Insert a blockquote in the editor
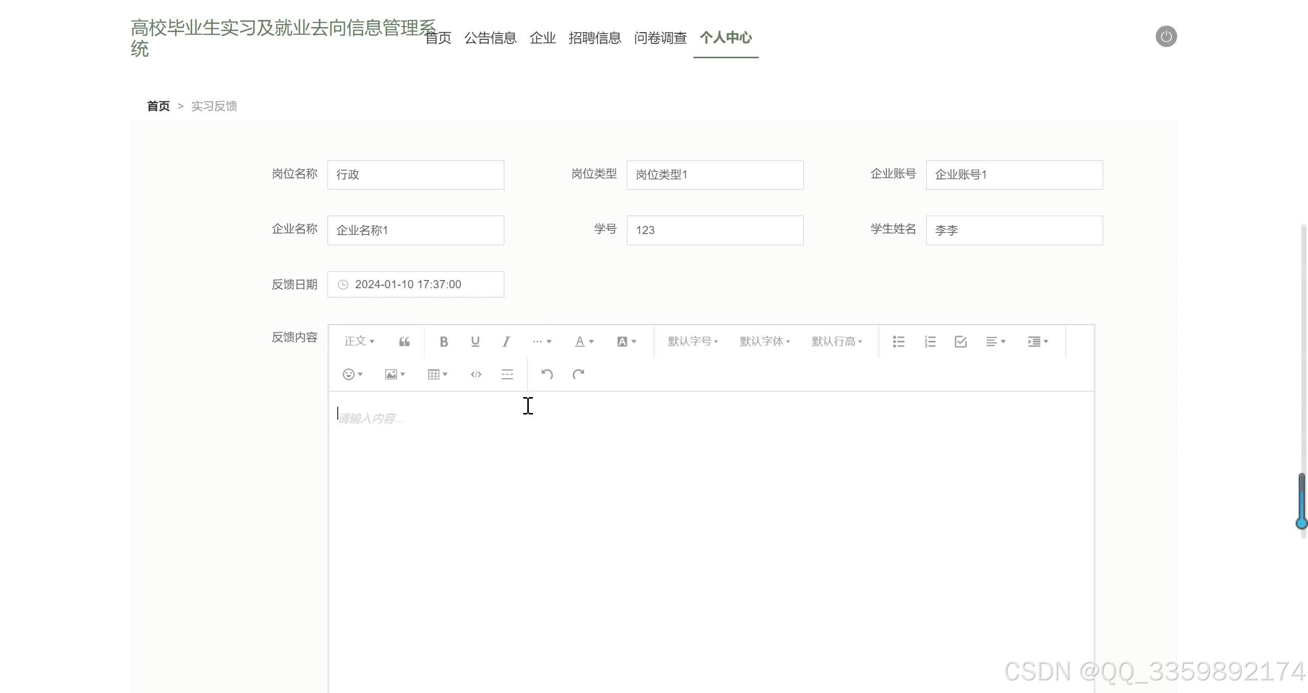 click(x=404, y=341)
